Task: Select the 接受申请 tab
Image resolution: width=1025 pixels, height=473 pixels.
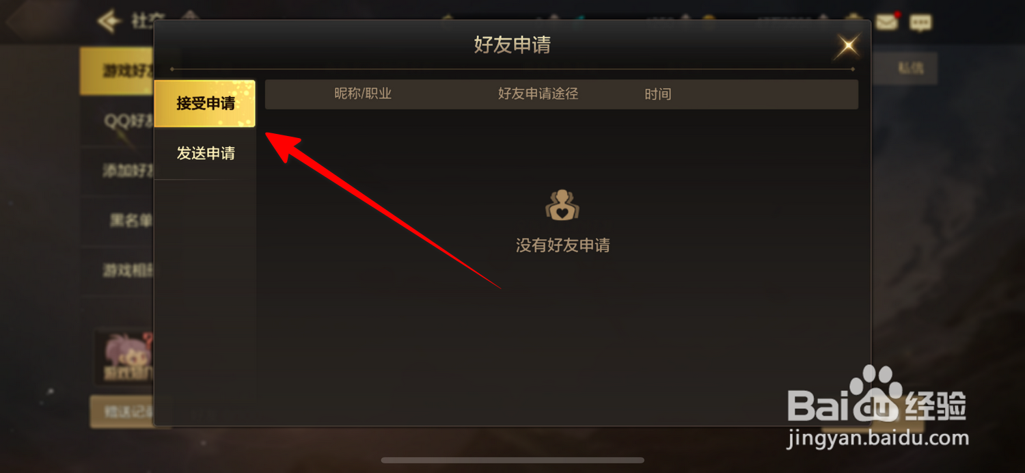Action: point(205,103)
